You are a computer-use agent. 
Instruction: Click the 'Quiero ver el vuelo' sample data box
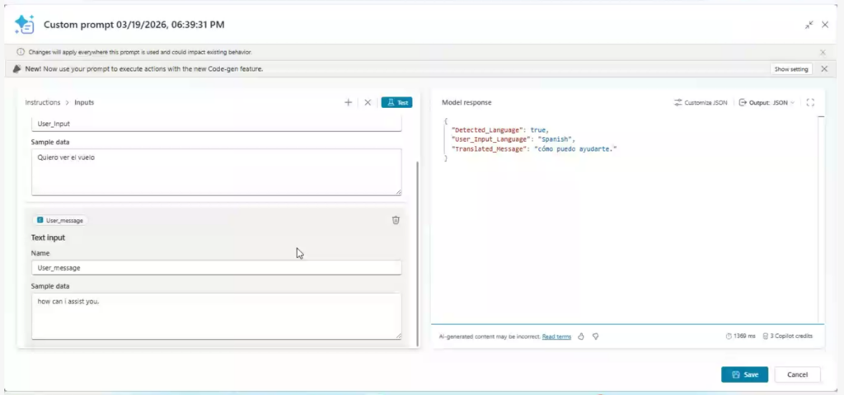click(216, 172)
